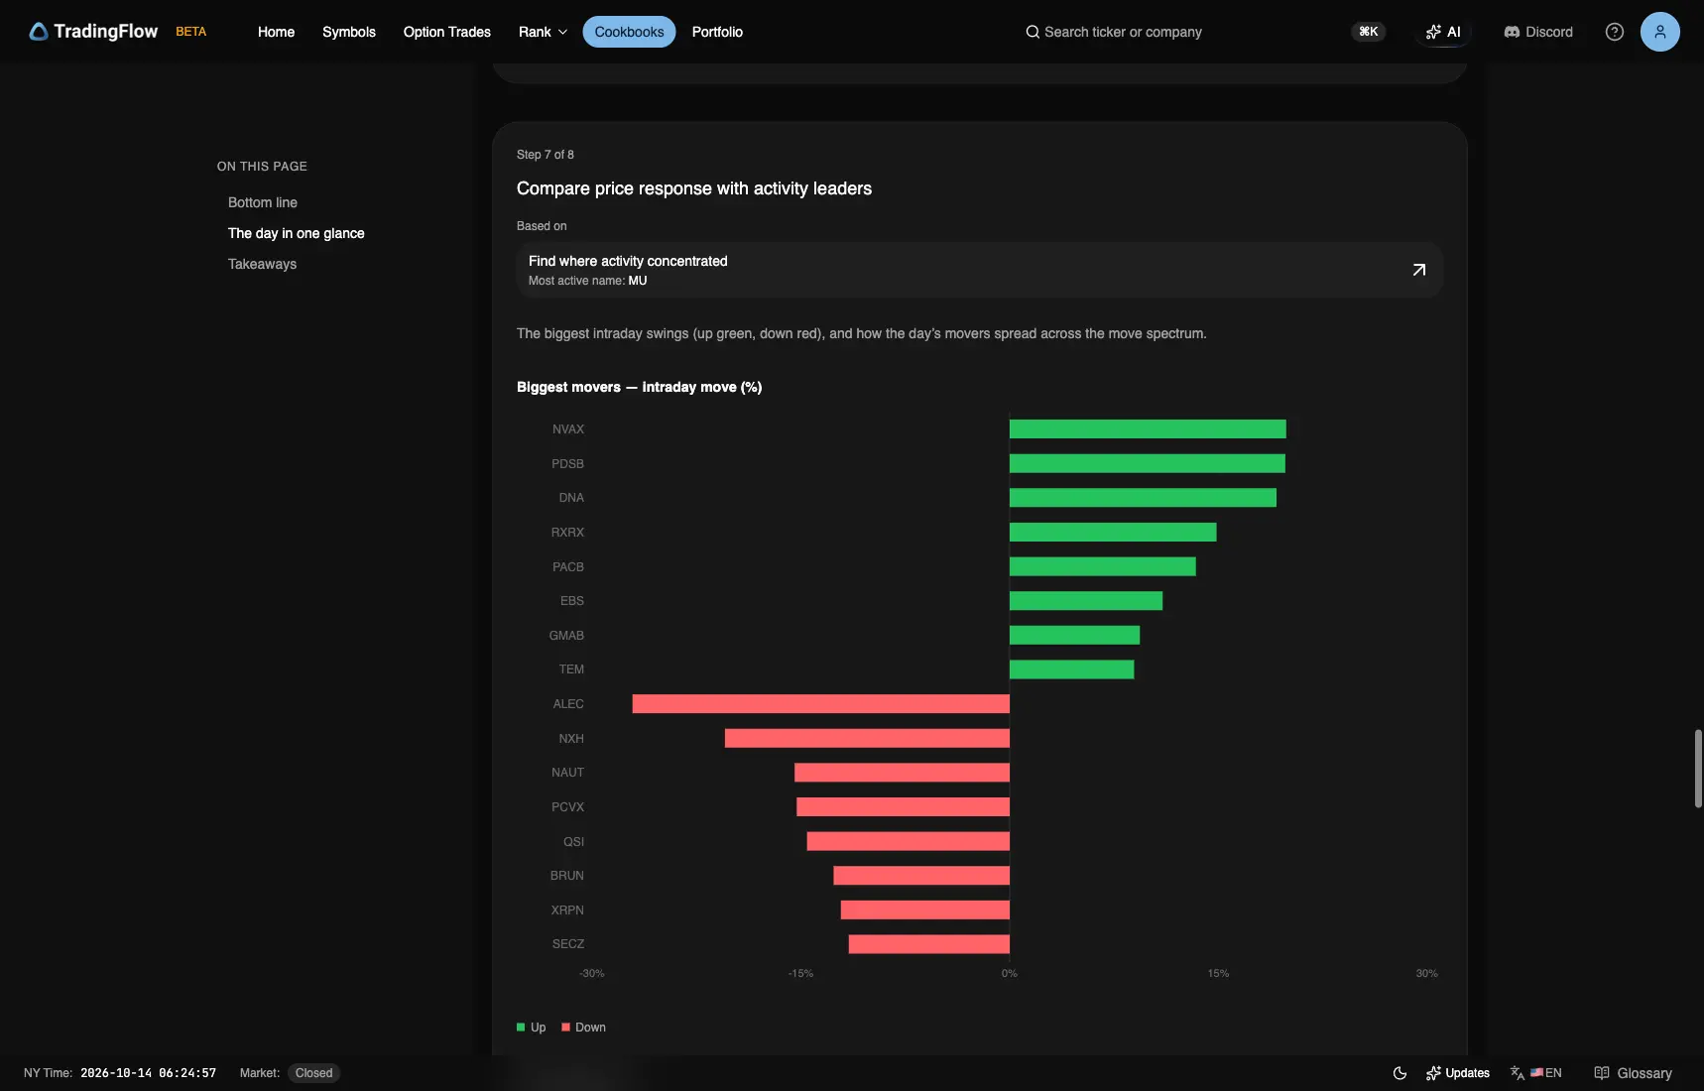Go to the Home tab
The height and width of the screenshot is (1091, 1704).
[276, 32]
